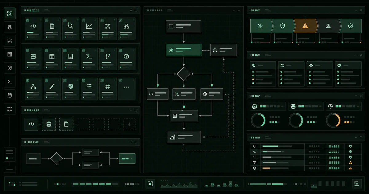Select the CPU chip metric header
The width and height of the screenshot is (369, 194).
(x=268, y=106)
